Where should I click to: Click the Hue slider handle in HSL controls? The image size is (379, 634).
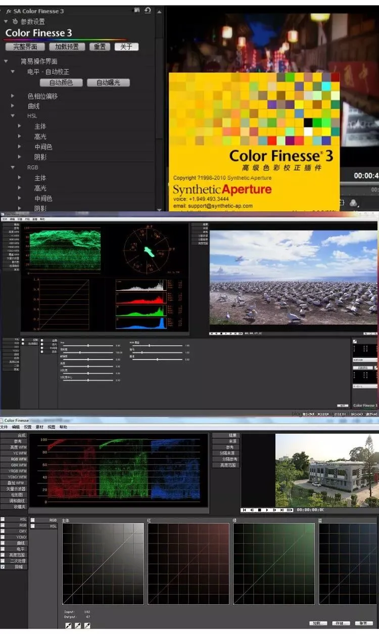tap(88, 345)
